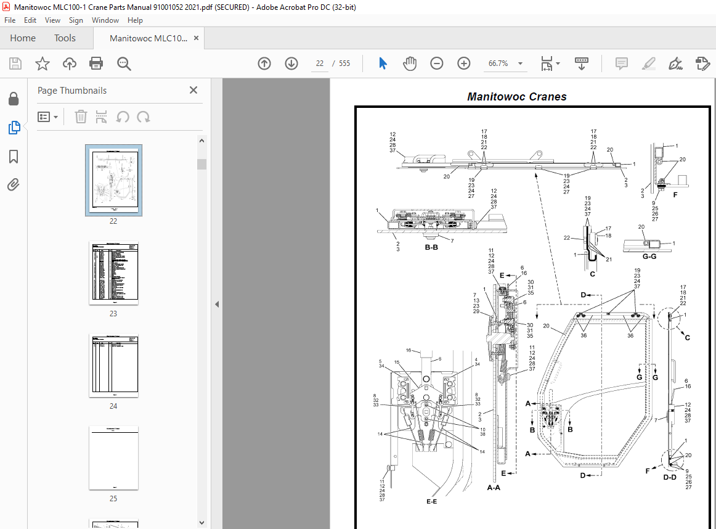Open the security lock panel icon
This screenshot has width=716, height=529.
[x=14, y=99]
